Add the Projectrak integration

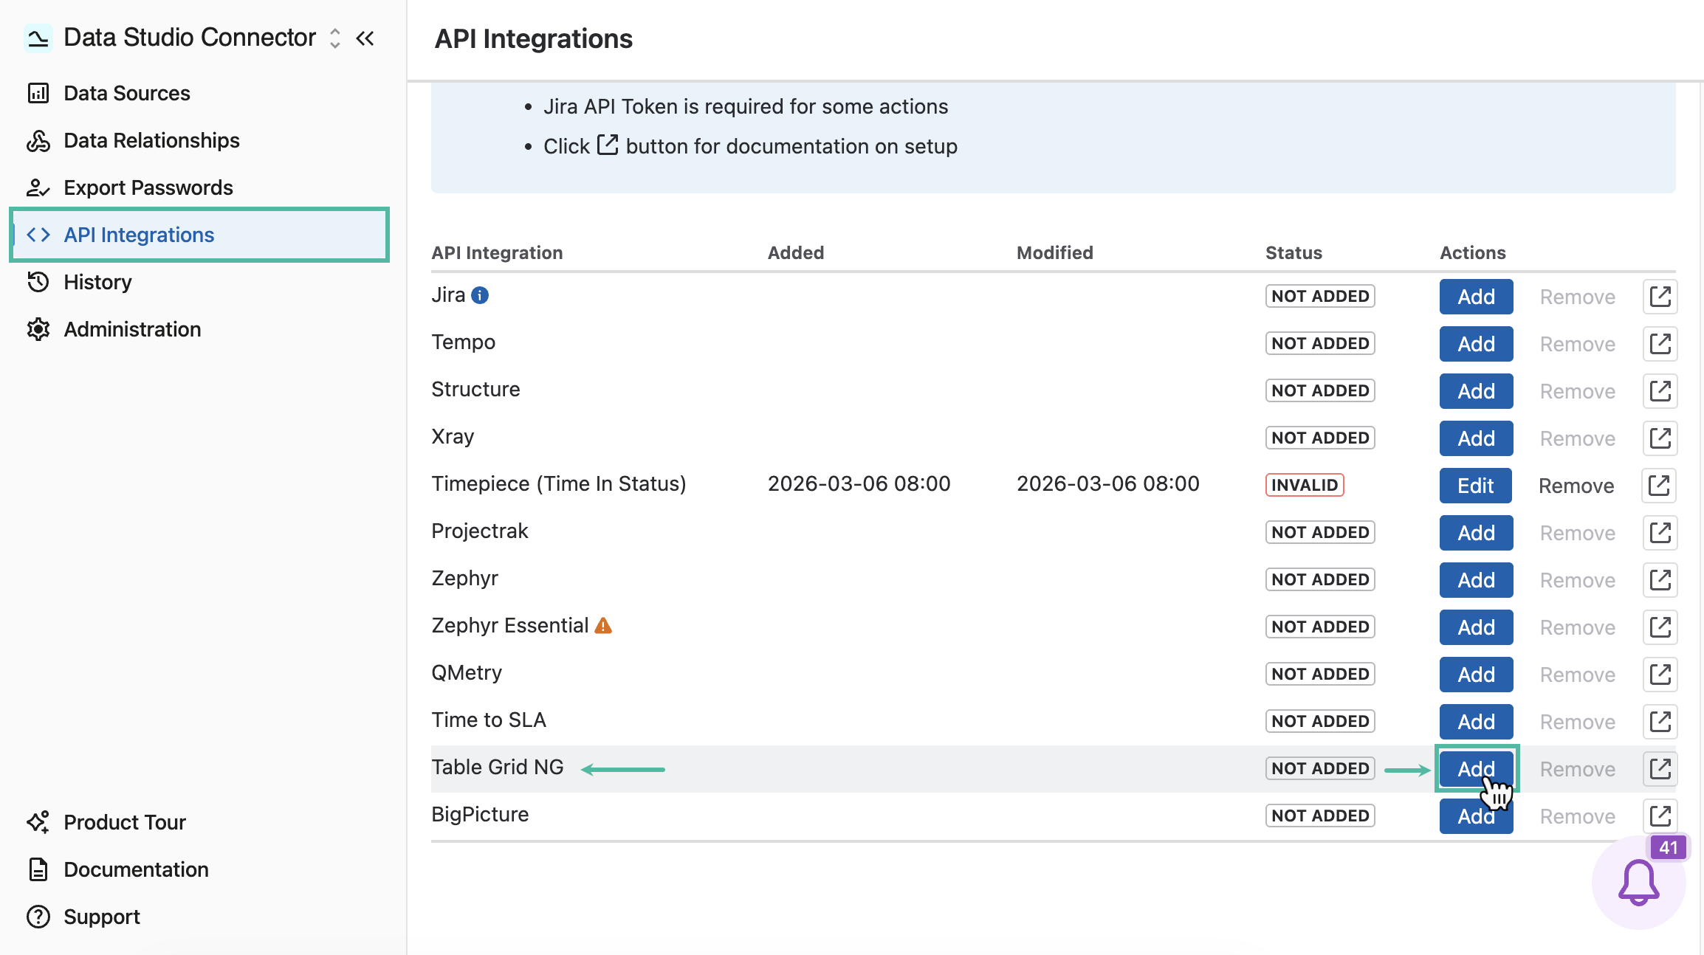coord(1476,533)
